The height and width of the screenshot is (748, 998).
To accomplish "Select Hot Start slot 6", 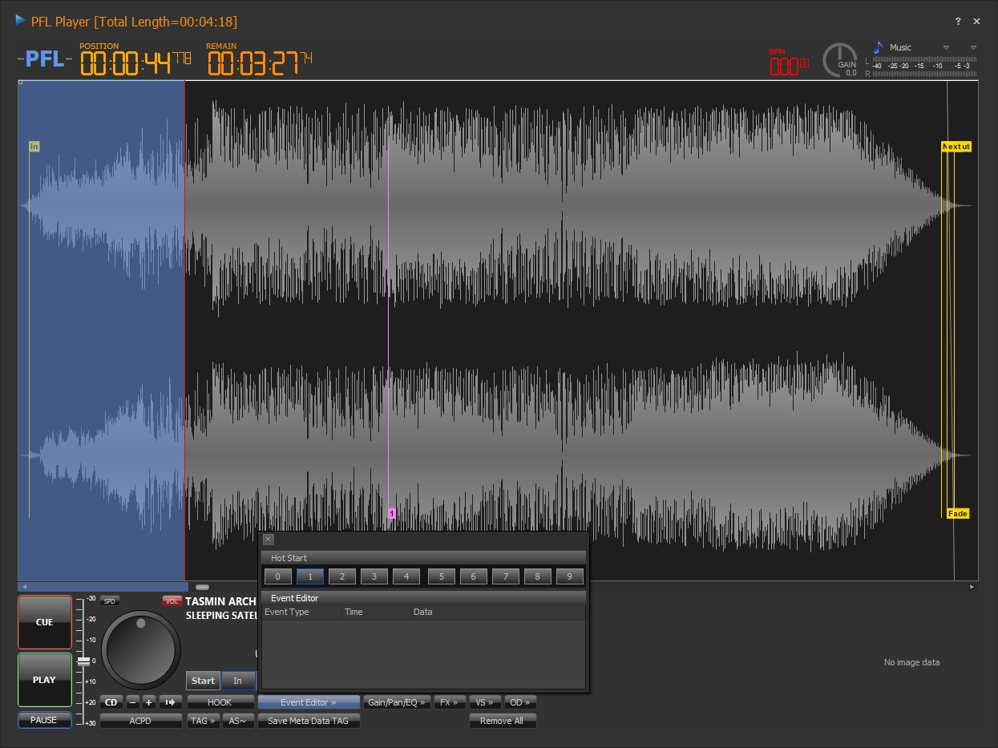I will pyautogui.click(x=474, y=576).
